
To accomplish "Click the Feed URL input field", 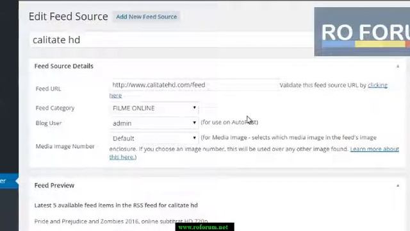I will [x=195, y=85].
